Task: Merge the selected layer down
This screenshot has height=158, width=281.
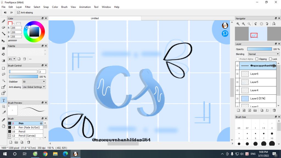Action: 267,110
